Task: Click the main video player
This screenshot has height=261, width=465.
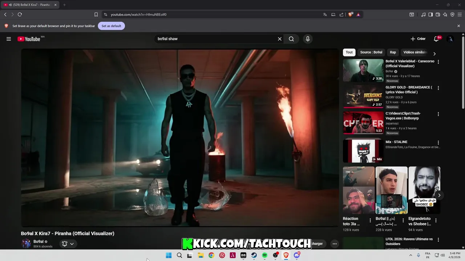Action: pos(179,138)
